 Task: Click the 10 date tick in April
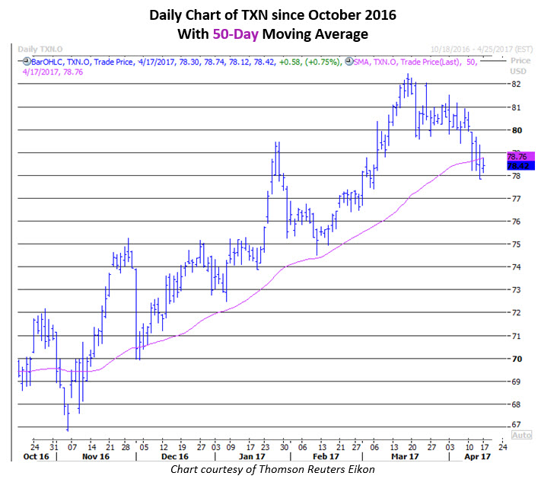469,447
